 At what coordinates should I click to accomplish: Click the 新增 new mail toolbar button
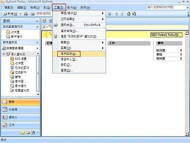pyautogui.click(x=10, y=14)
